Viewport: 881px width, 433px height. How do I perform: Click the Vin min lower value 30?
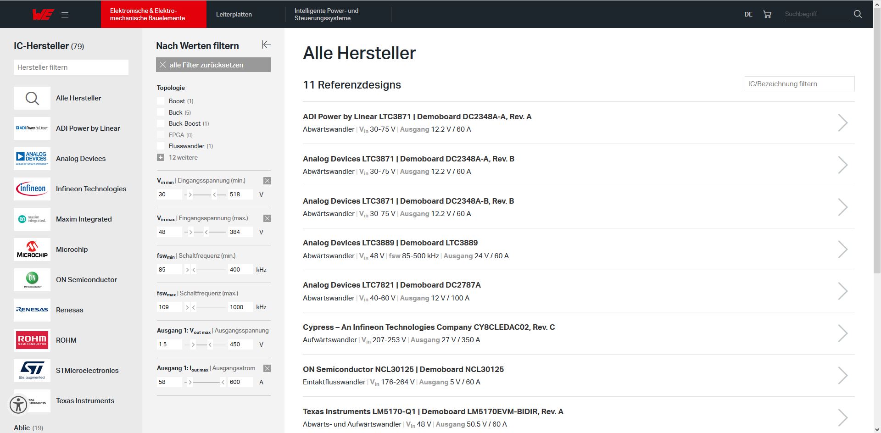click(169, 194)
